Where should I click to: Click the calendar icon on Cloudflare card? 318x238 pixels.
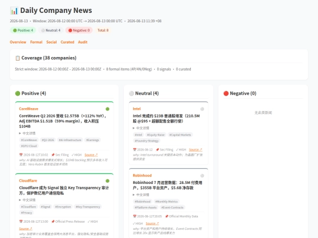[21, 222]
